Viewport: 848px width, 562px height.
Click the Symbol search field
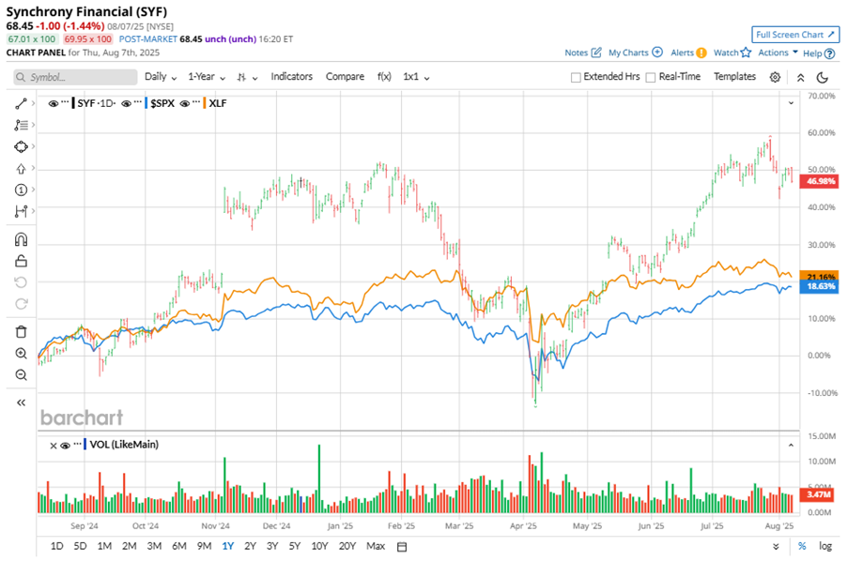75,77
